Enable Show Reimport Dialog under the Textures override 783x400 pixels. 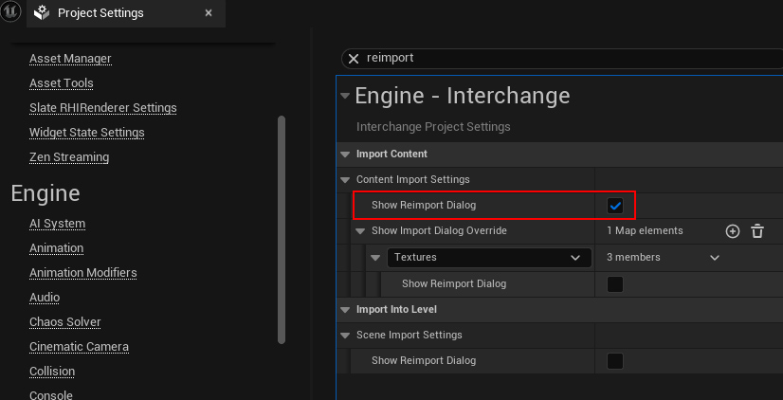(615, 284)
